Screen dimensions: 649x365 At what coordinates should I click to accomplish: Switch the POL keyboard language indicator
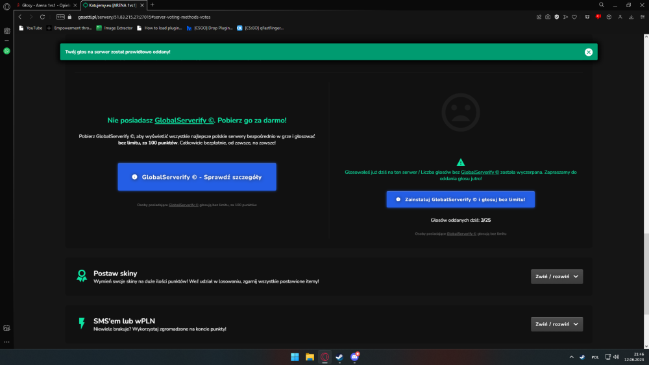click(595, 357)
